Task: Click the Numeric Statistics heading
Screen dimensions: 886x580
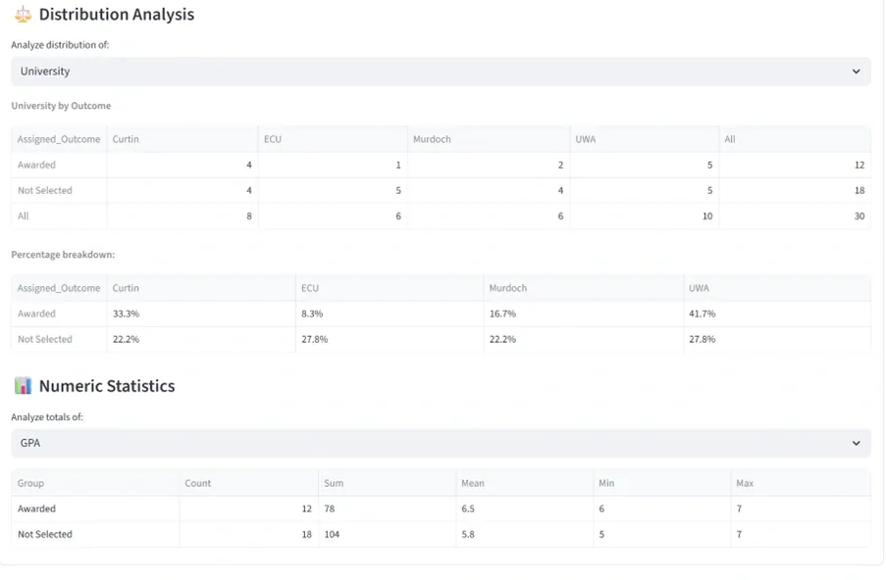Action: (x=107, y=386)
